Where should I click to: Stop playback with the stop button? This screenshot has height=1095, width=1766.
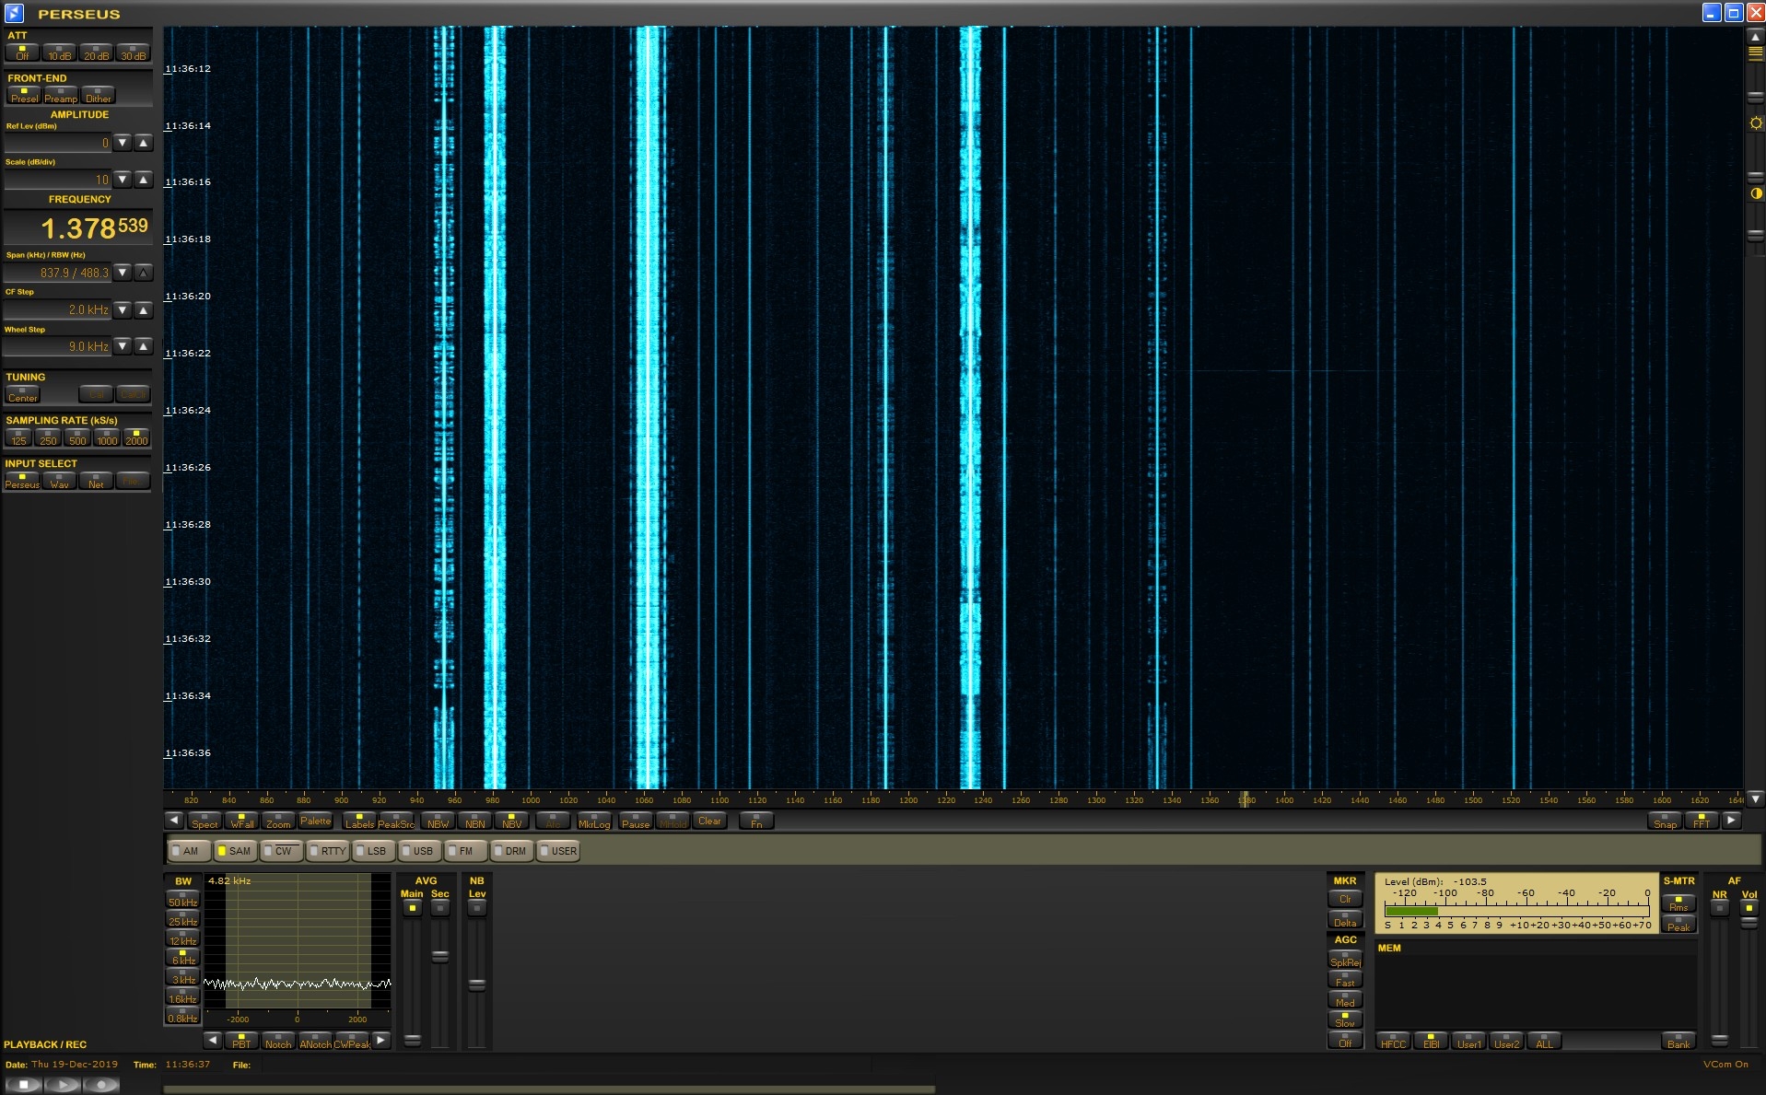coord(24,1085)
